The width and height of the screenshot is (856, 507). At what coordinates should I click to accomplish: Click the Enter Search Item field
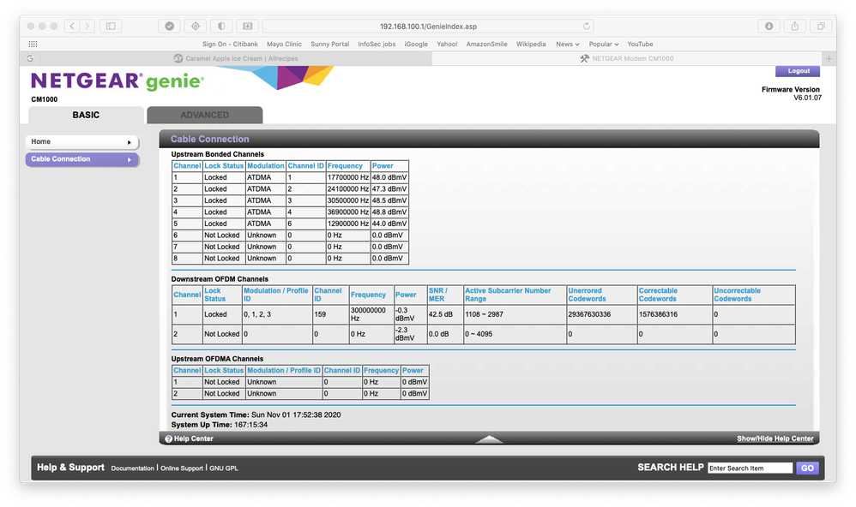(x=751, y=468)
